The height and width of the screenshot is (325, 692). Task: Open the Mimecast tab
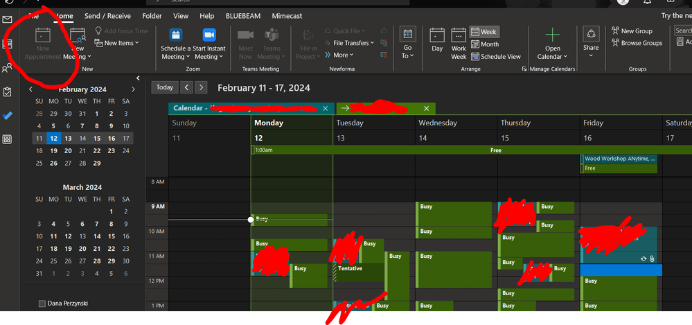(287, 16)
